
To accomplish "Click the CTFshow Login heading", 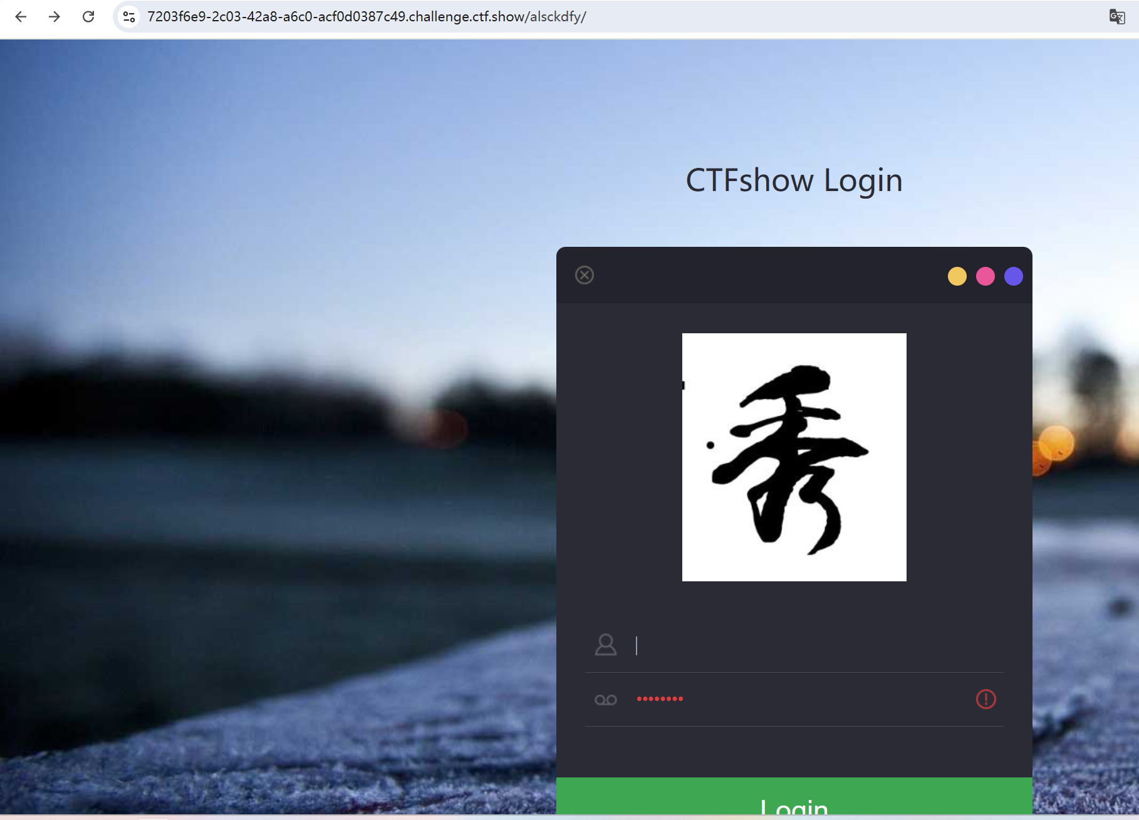I will coord(794,180).
